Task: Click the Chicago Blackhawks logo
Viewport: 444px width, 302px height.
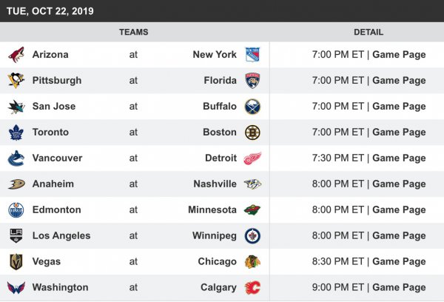Action: (252, 262)
